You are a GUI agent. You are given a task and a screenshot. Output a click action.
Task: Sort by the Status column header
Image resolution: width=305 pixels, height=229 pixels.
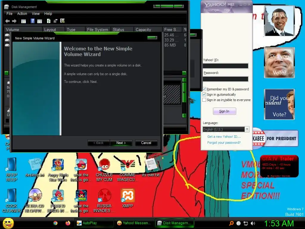tap(122, 30)
